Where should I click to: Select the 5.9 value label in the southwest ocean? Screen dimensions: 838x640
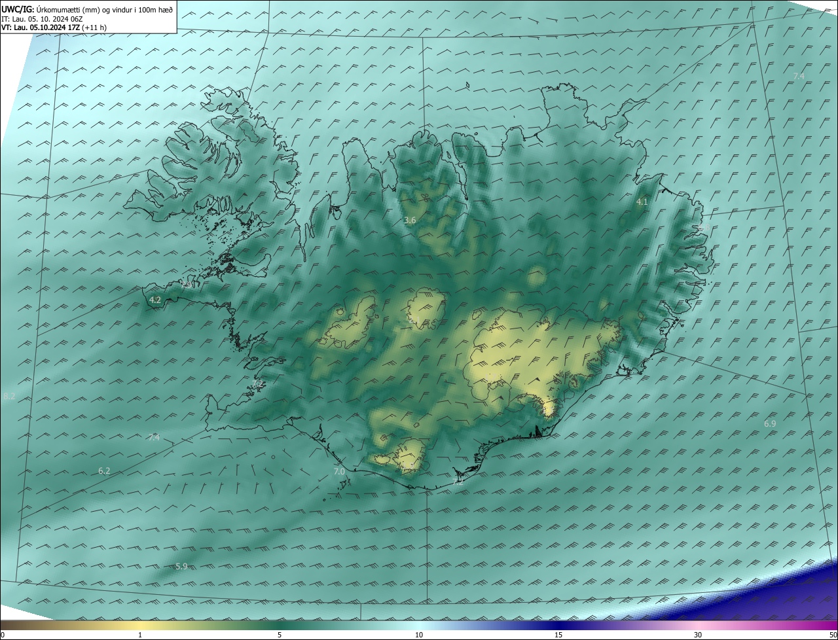(181, 566)
